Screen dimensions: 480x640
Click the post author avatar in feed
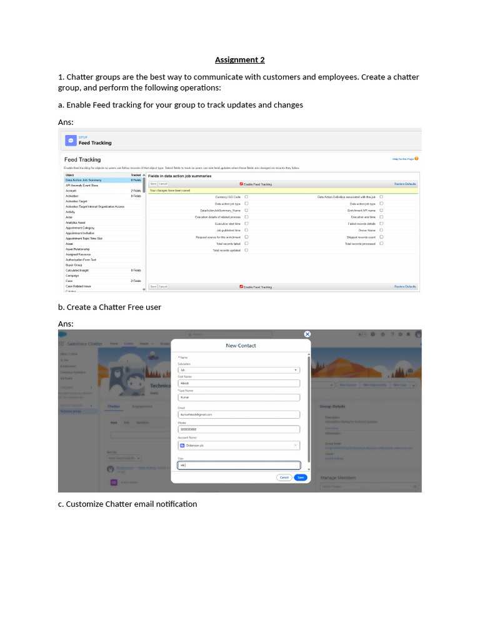(110, 469)
